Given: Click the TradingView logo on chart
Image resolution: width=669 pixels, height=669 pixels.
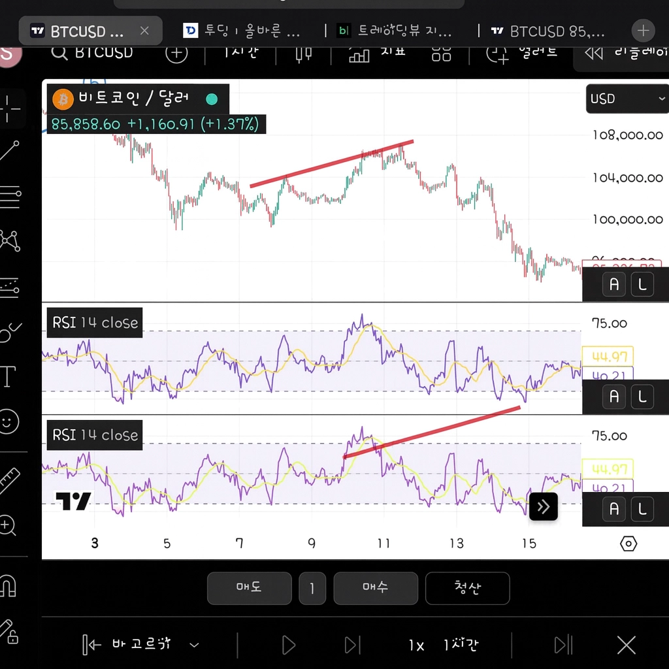Looking at the screenshot, I should pos(73,501).
